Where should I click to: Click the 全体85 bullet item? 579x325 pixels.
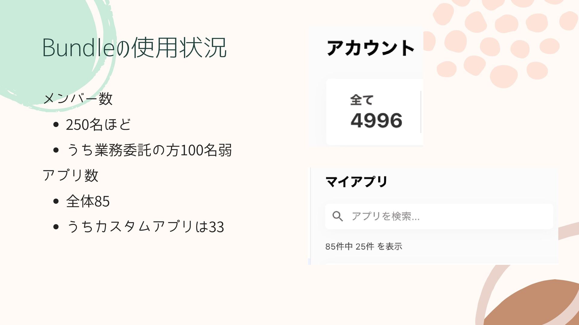point(88,201)
